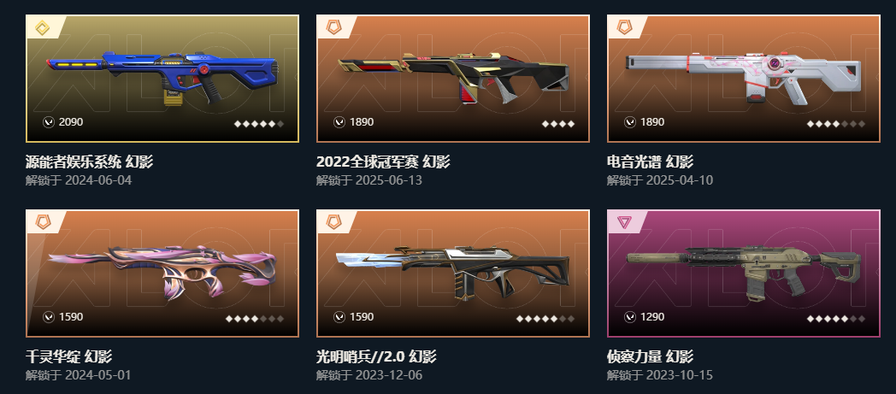Click the tier badge on the 千灵华绽 card
The image size is (896, 394).
[43, 222]
